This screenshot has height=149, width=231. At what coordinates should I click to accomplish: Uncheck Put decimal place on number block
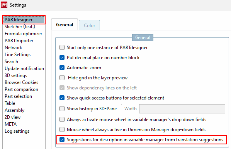(x=62, y=58)
